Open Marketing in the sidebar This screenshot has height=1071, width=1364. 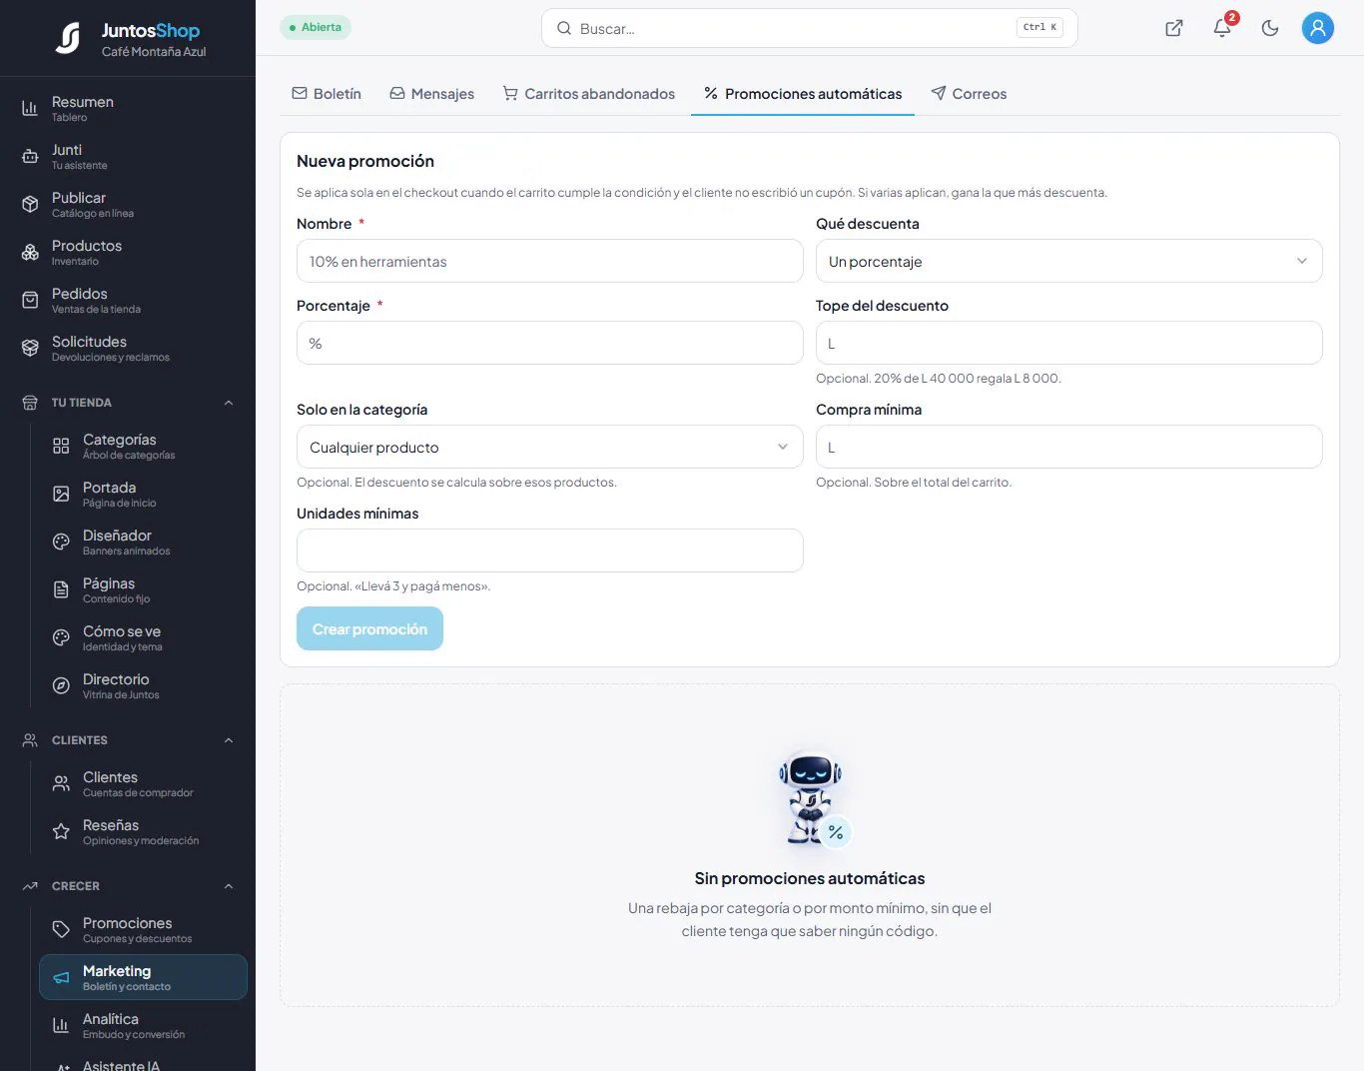143,977
